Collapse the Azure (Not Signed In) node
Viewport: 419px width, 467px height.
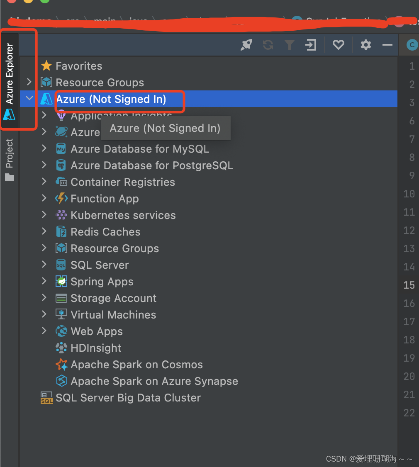pos(29,98)
